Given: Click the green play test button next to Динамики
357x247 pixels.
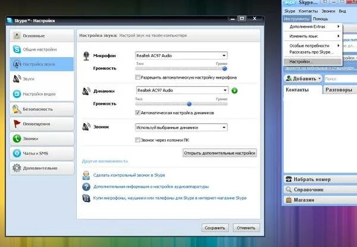Looking at the screenshot, I should pyautogui.click(x=234, y=90).
